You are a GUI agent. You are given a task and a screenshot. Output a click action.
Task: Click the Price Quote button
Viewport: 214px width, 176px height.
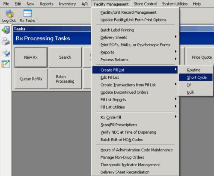click(201, 57)
